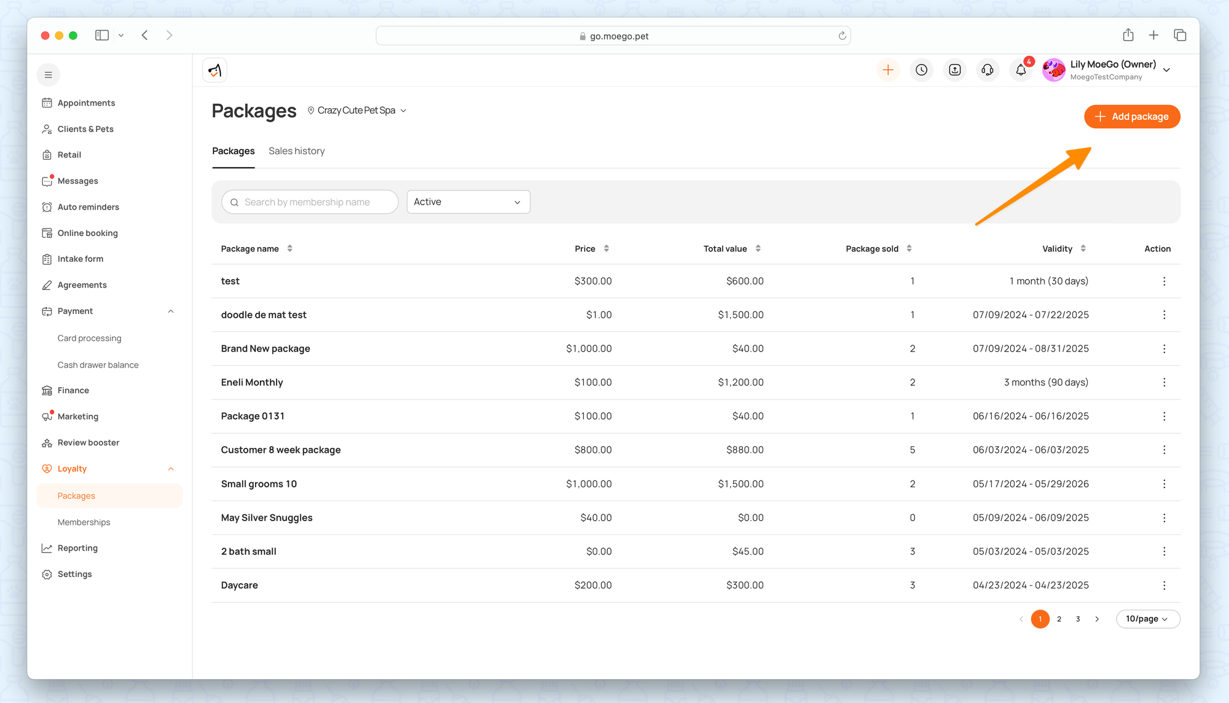Click the clock-in timer icon

tap(921, 70)
